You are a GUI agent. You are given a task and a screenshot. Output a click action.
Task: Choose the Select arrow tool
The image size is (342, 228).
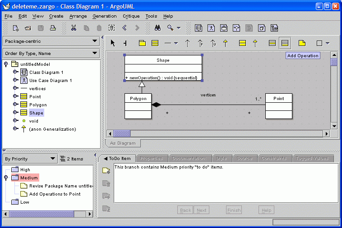point(112,43)
